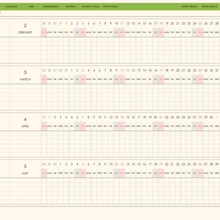220x220 pixels.
Task: Select date 18 in the February row
Action: pyautogui.click(x=161, y=23)
